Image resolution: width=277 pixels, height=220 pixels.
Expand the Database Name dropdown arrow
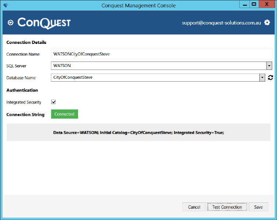click(262, 78)
